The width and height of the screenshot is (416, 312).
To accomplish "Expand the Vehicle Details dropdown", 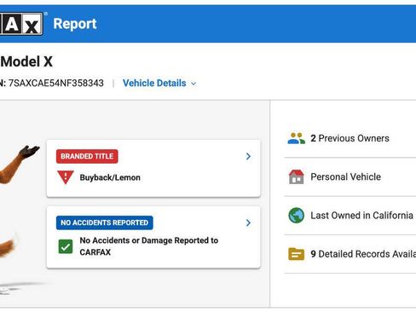I will [x=159, y=83].
